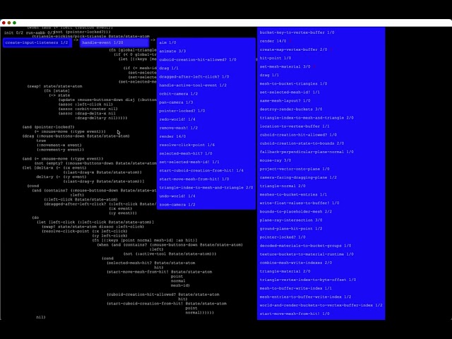Open plane-ray-intersection 3/0 entry
This screenshot has height=339, width=452.
click(x=291, y=220)
